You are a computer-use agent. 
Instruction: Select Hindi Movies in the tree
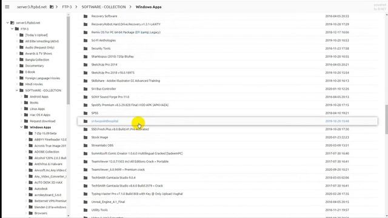pos(34,84)
